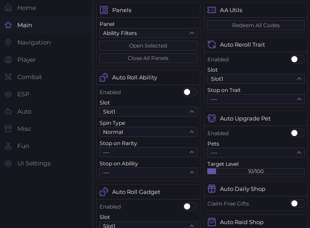
Task: Click the Target Level slider bar
Action: click(x=256, y=171)
